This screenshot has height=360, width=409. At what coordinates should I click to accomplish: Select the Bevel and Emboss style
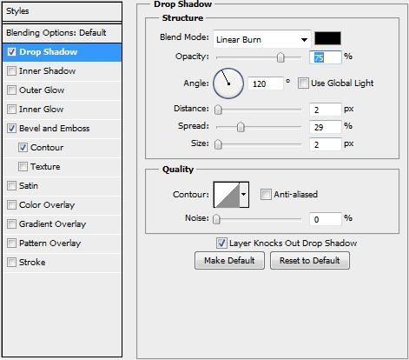pos(54,128)
